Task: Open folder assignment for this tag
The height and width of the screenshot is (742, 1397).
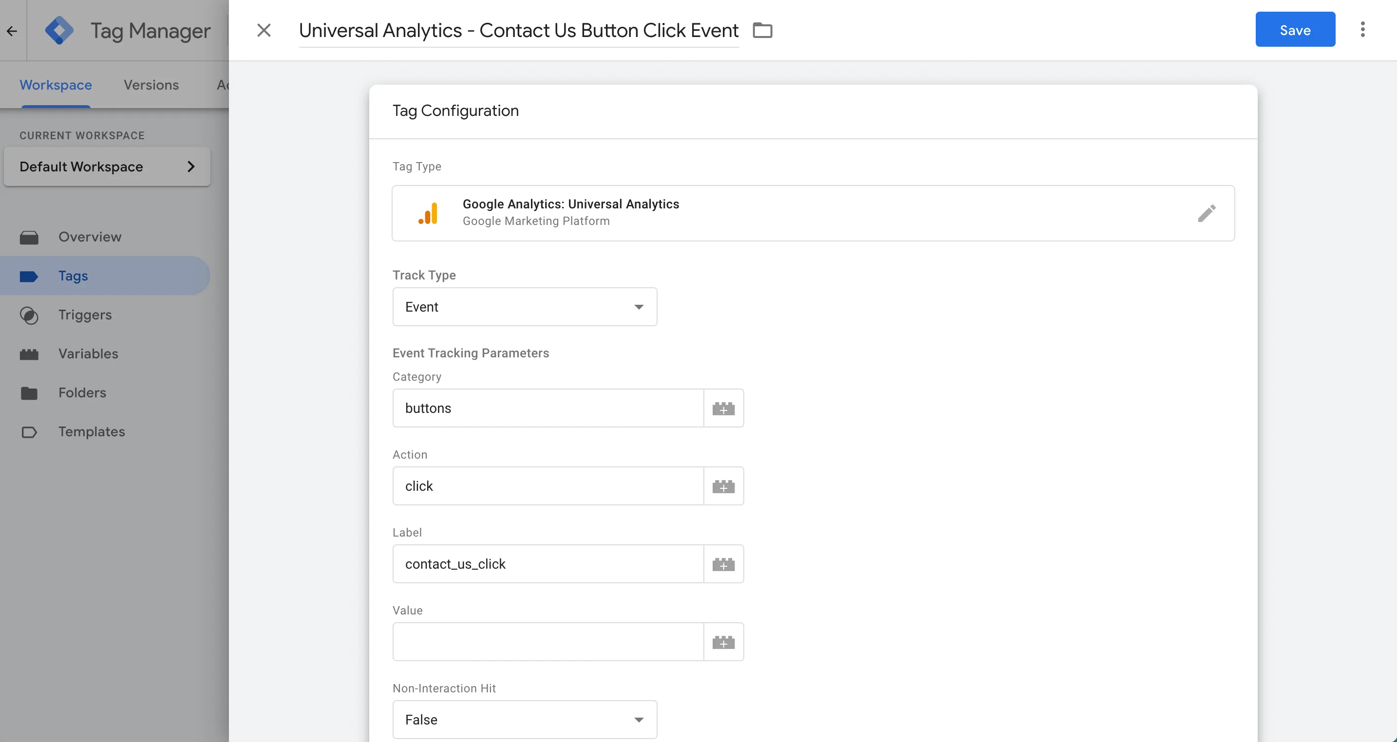Action: (x=762, y=30)
